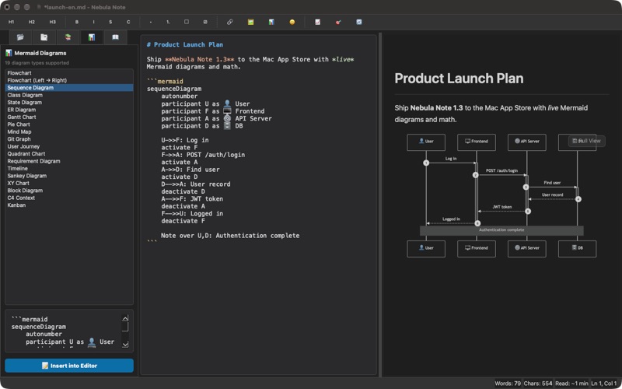Apply Heading 2 formatting
The image size is (622, 389).
click(x=32, y=23)
